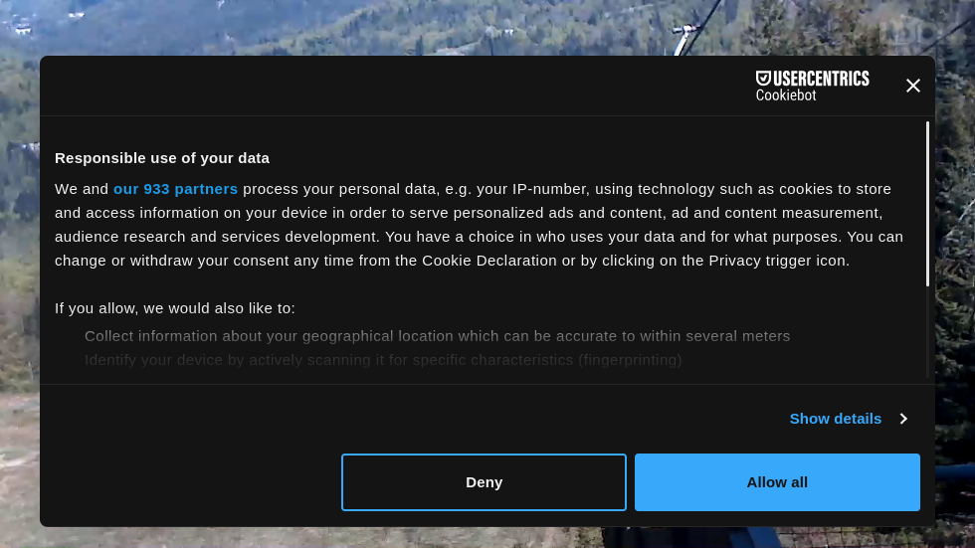Viewport: 975px width, 548px height.
Task: Expand details using the chevron arrow
Action: [903, 419]
